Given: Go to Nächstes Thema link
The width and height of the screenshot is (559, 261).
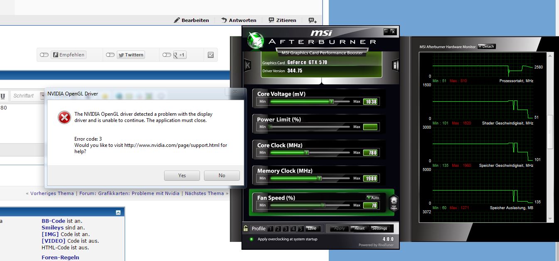Looking at the screenshot, I should coord(204,193).
